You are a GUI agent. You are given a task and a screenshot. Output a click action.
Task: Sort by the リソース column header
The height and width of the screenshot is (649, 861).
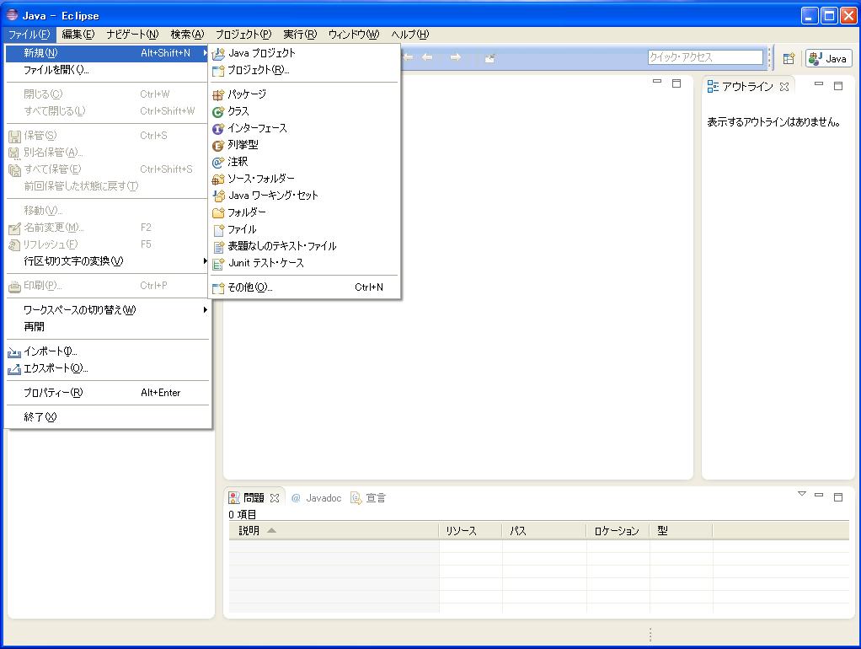470,531
